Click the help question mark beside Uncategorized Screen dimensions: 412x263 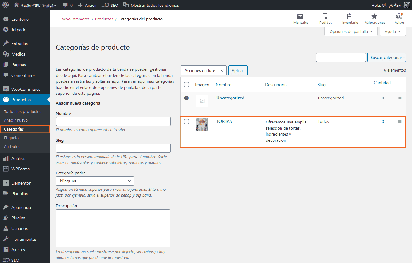point(186,98)
